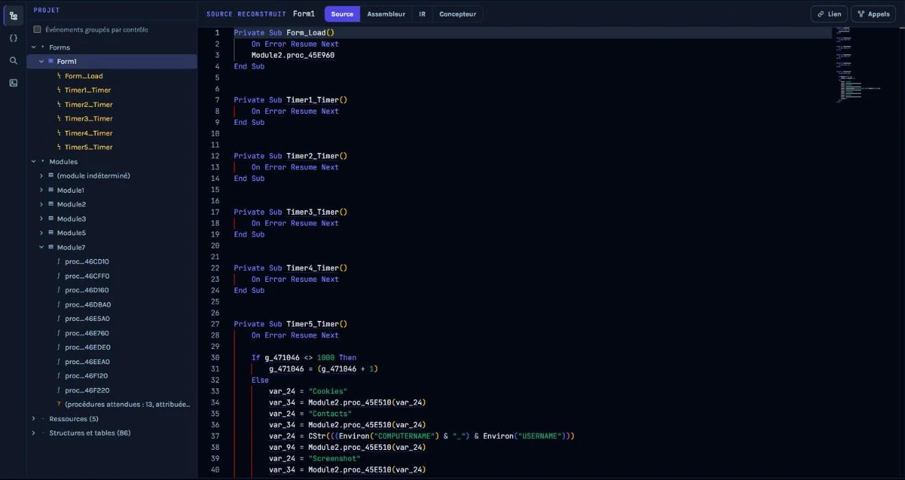Switch to the Source tab
905x480 pixels.
[342, 14]
